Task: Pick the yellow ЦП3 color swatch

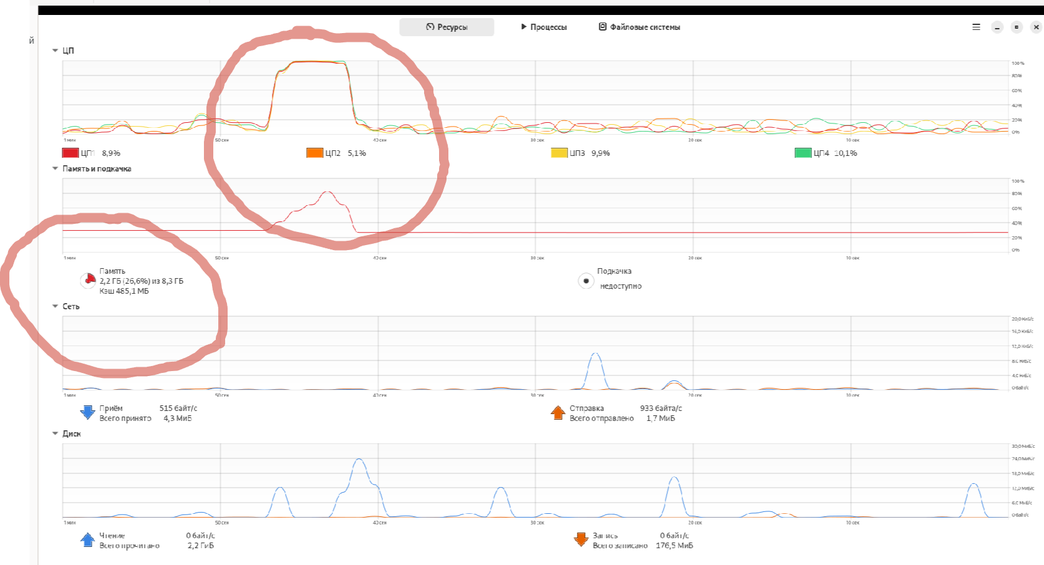Action: 559,153
